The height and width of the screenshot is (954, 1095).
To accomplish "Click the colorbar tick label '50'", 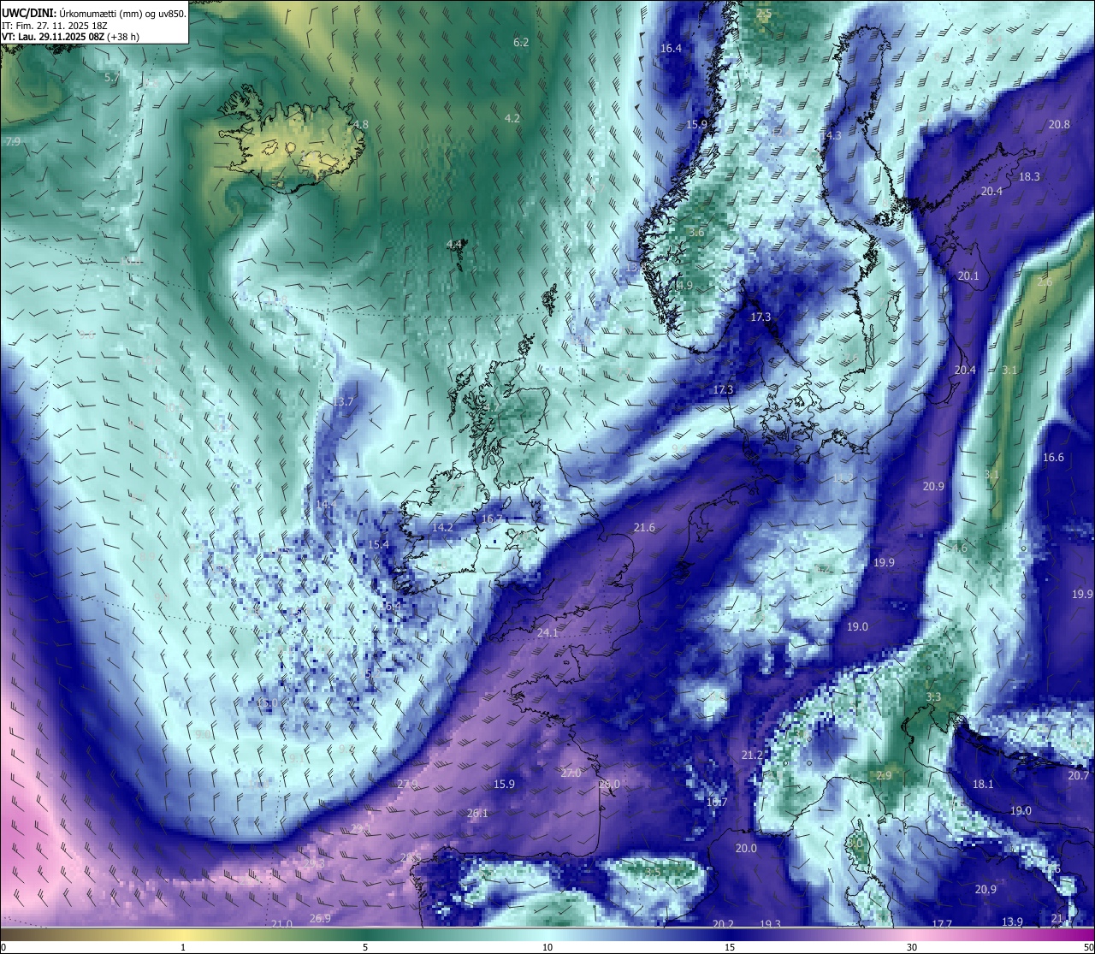I will [x=1087, y=946].
